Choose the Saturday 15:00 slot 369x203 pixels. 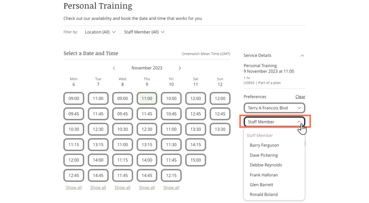[x=196, y=160]
